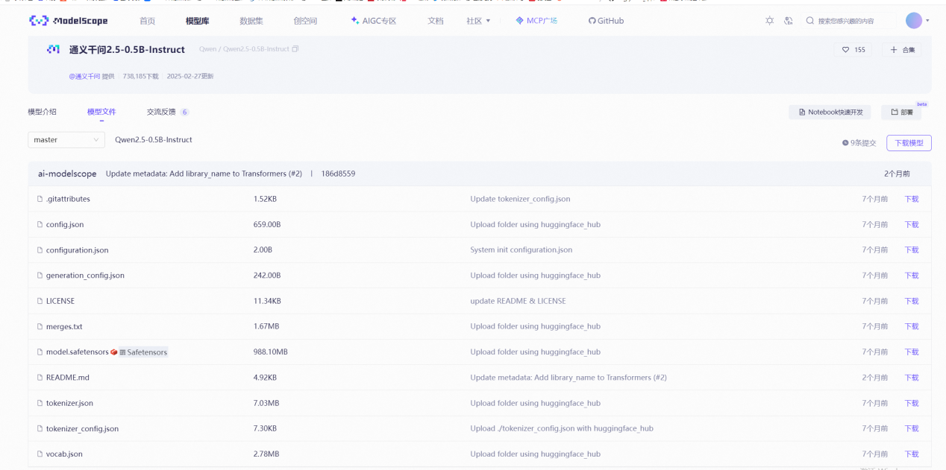Download the model.safetensors file
The width and height of the screenshot is (946, 470).
point(912,352)
